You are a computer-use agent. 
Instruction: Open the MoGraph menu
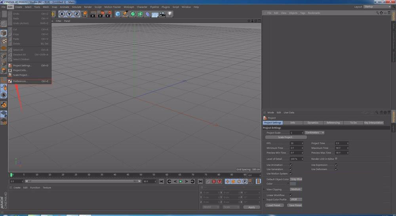(129, 7)
